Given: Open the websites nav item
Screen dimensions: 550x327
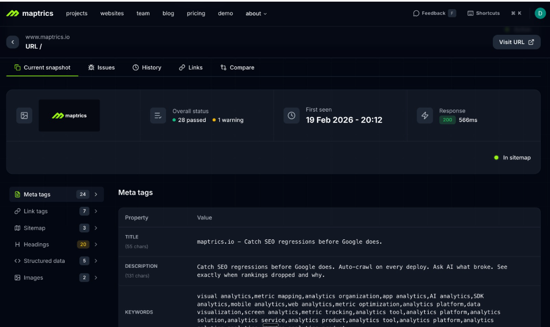Looking at the screenshot, I should point(112,14).
